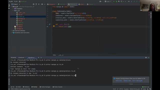The image size is (160, 90).
Task: Open Terminal panel settings gear
Action: 146,57
